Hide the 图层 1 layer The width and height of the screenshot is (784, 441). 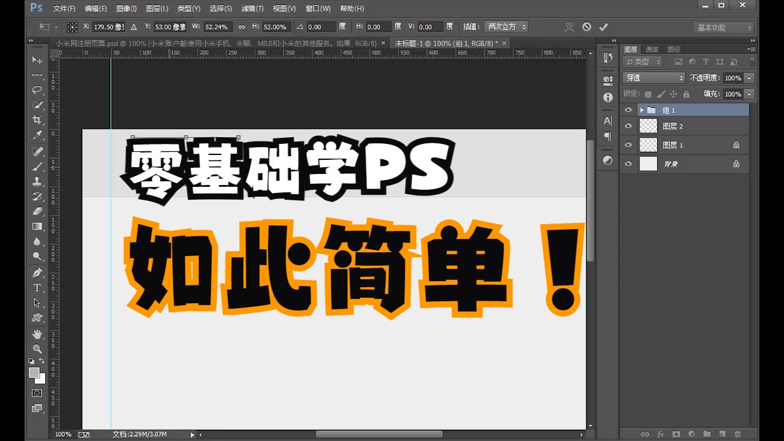coord(628,145)
